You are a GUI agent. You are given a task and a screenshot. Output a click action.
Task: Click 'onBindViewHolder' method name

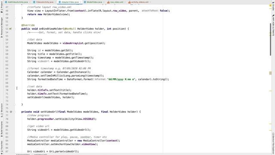pos(51,29)
